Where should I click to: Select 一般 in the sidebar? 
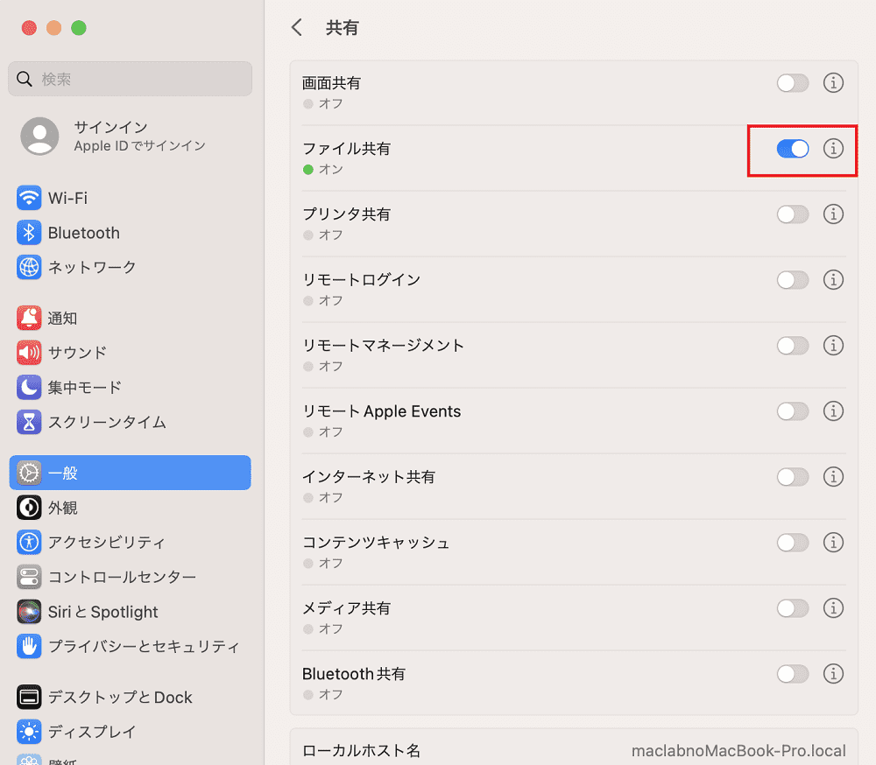coord(130,473)
